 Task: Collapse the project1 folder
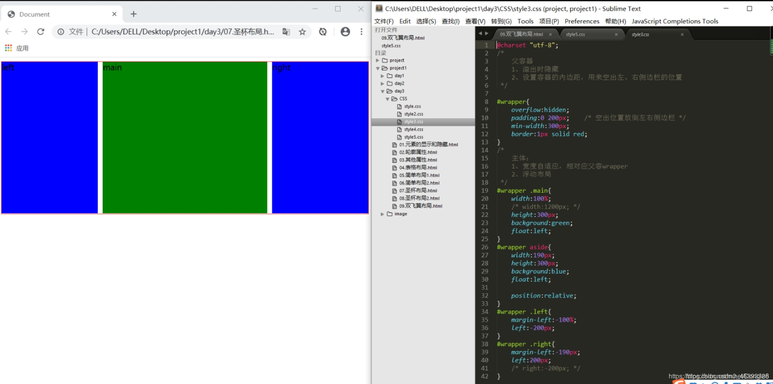[378, 68]
